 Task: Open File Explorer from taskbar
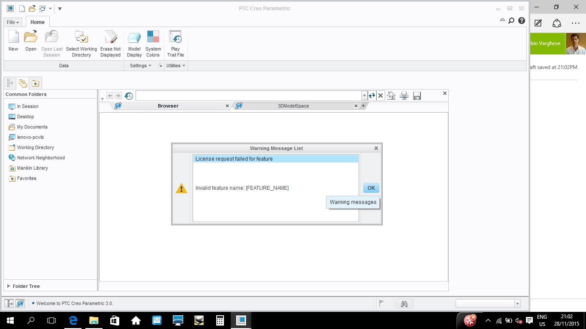pyautogui.click(x=94, y=320)
